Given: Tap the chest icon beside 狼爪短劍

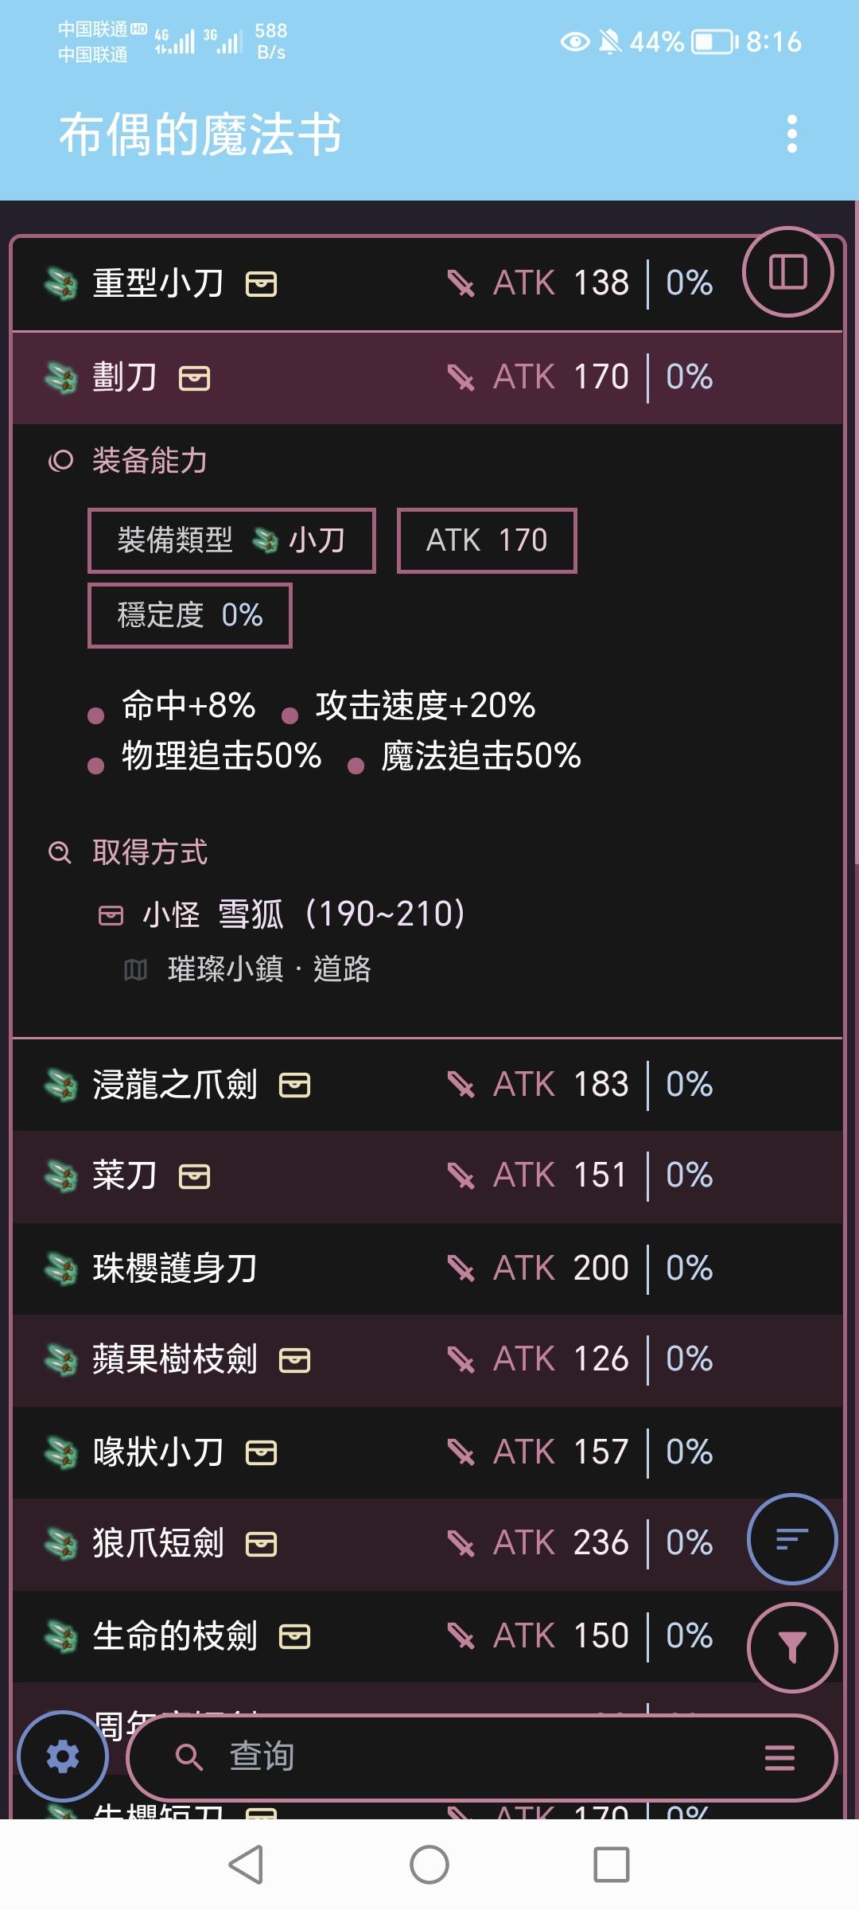Looking at the screenshot, I should [x=262, y=1544].
